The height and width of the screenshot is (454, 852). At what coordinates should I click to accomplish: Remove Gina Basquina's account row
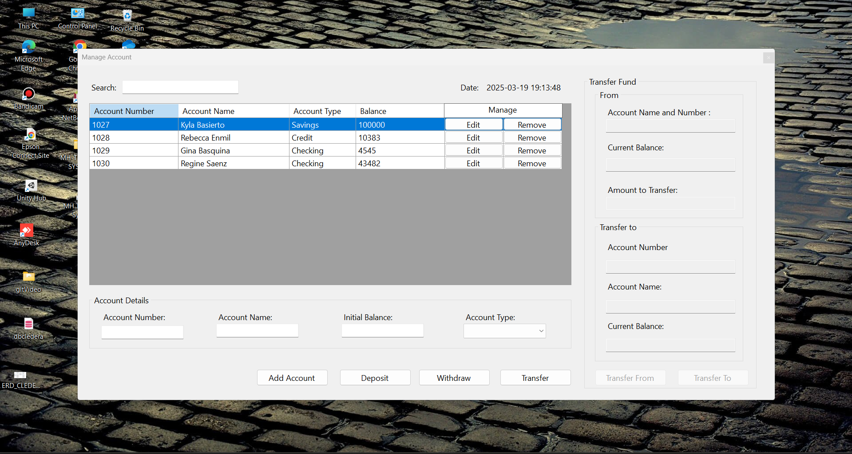coord(532,151)
